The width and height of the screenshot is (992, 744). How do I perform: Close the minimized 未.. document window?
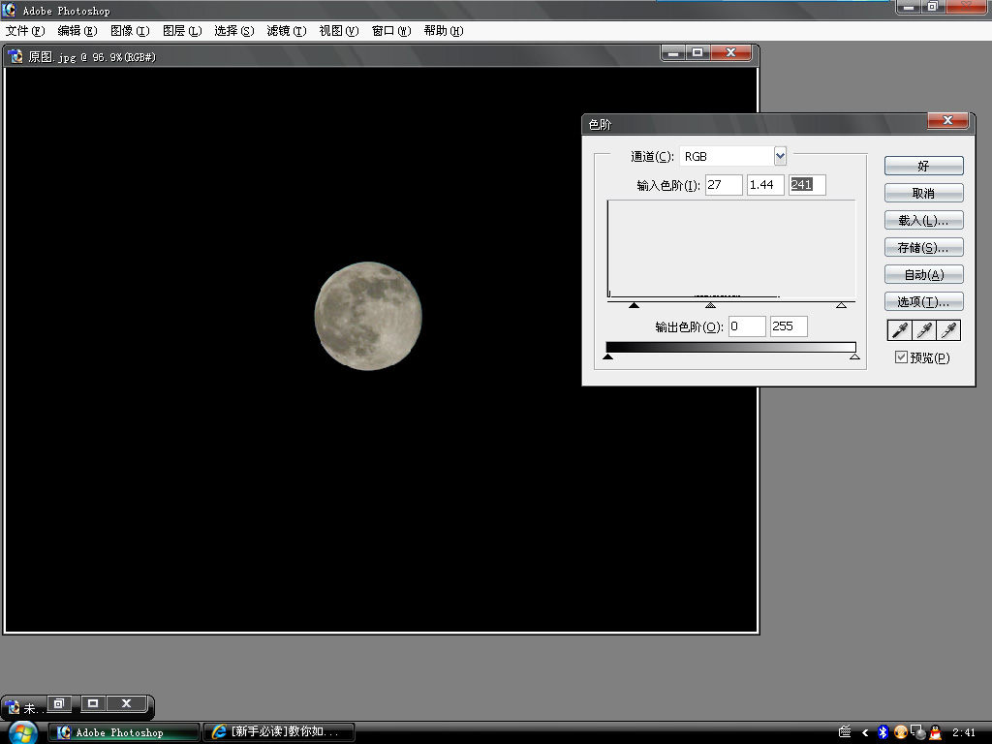pyautogui.click(x=127, y=703)
